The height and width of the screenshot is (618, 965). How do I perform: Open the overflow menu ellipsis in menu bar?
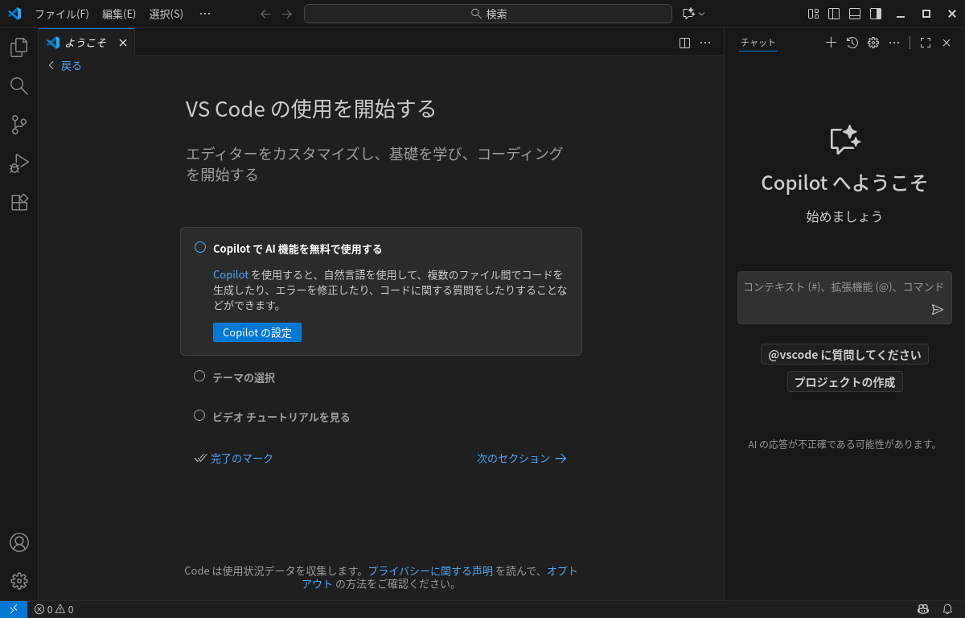205,14
